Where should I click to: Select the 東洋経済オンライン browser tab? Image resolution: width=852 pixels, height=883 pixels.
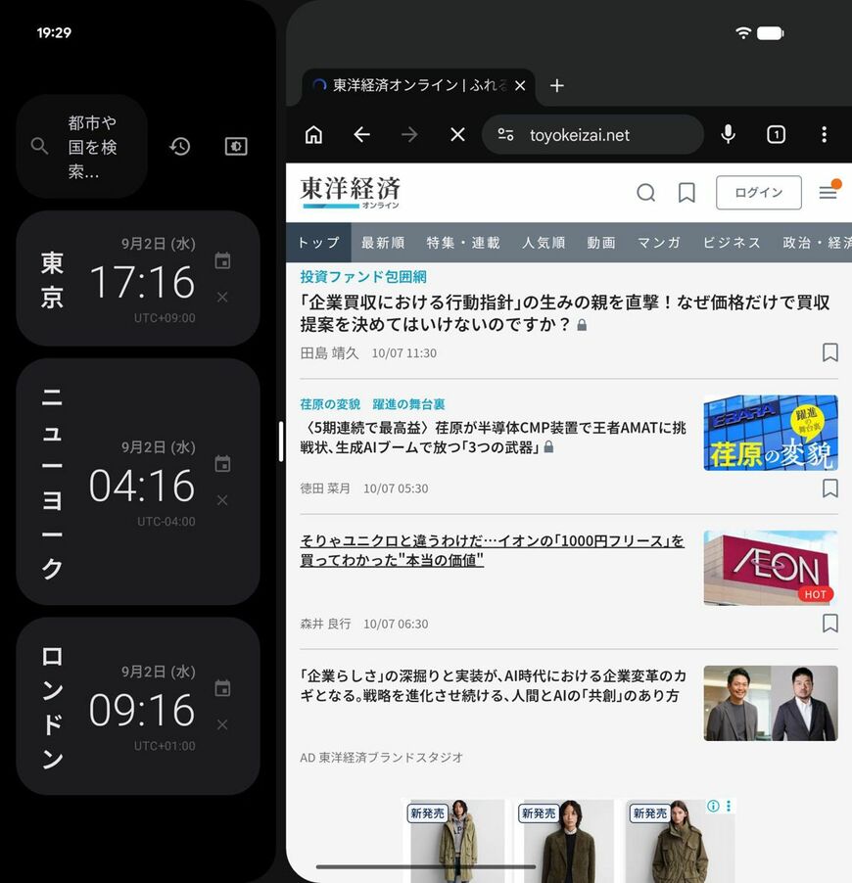pos(418,85)
